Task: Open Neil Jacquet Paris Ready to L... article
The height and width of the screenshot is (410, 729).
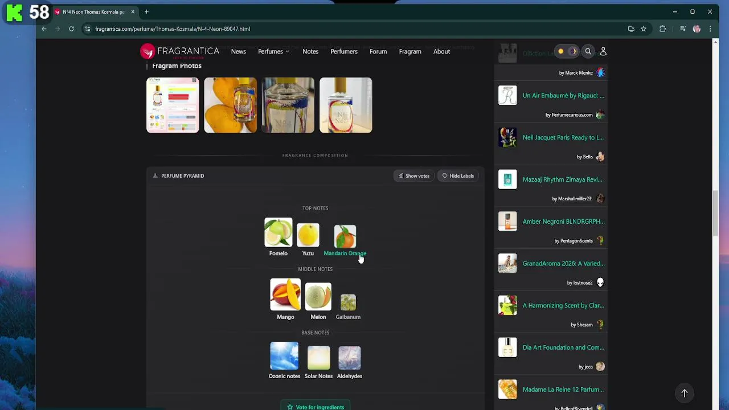Action: click(x=563, y=137)
